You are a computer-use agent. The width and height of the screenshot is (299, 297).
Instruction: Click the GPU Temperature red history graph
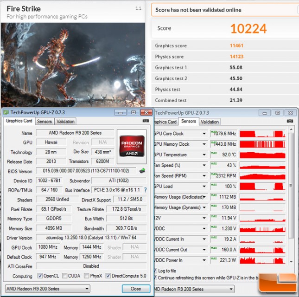point(262,155)
